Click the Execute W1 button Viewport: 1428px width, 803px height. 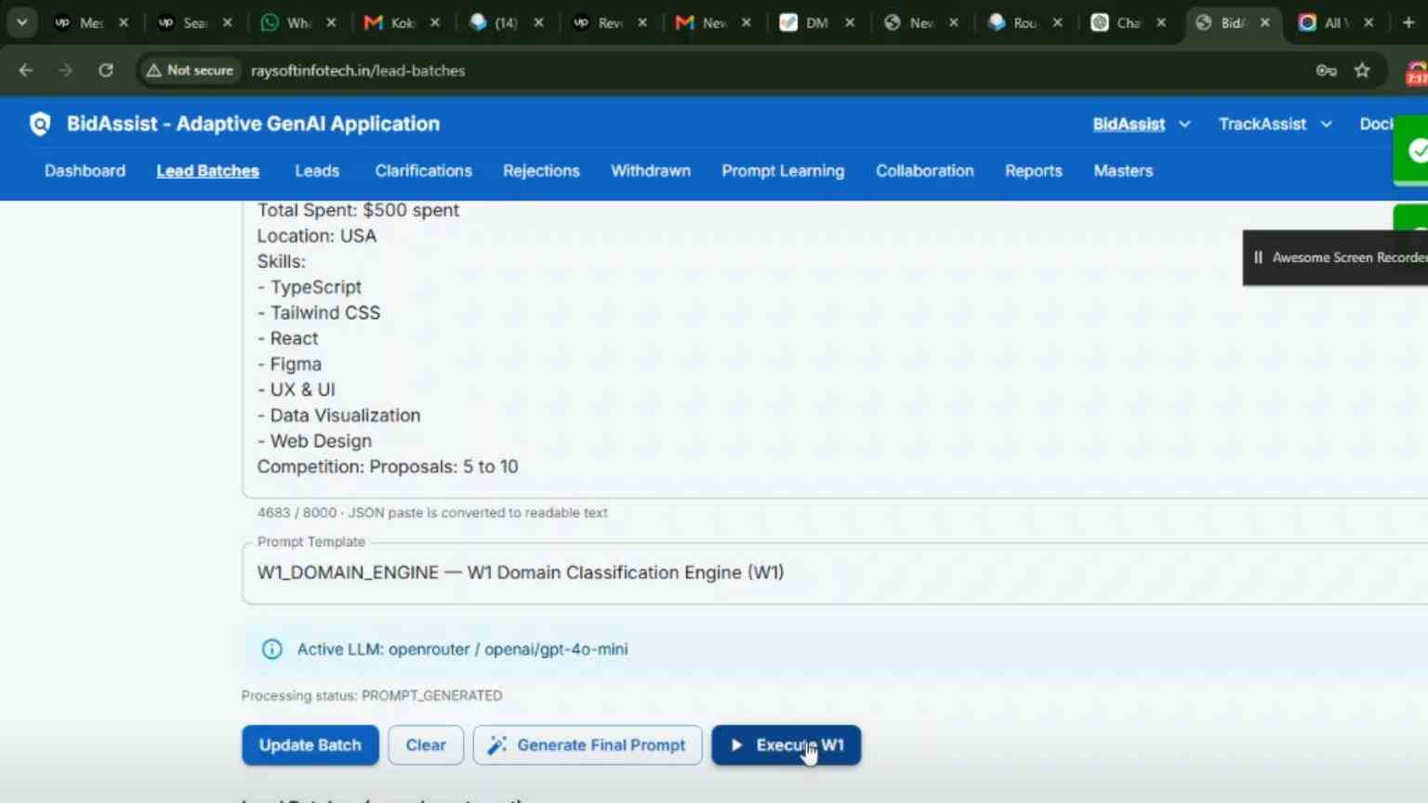(787, 745)
